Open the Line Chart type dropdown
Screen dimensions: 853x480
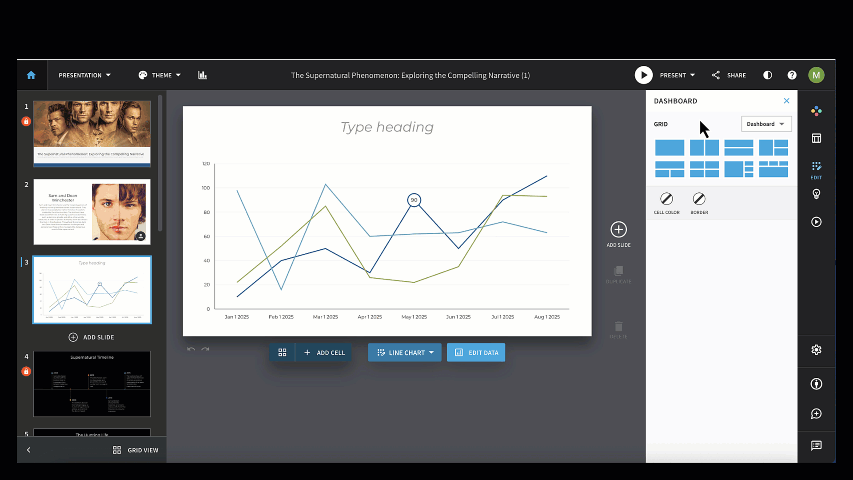click(405, 352)
